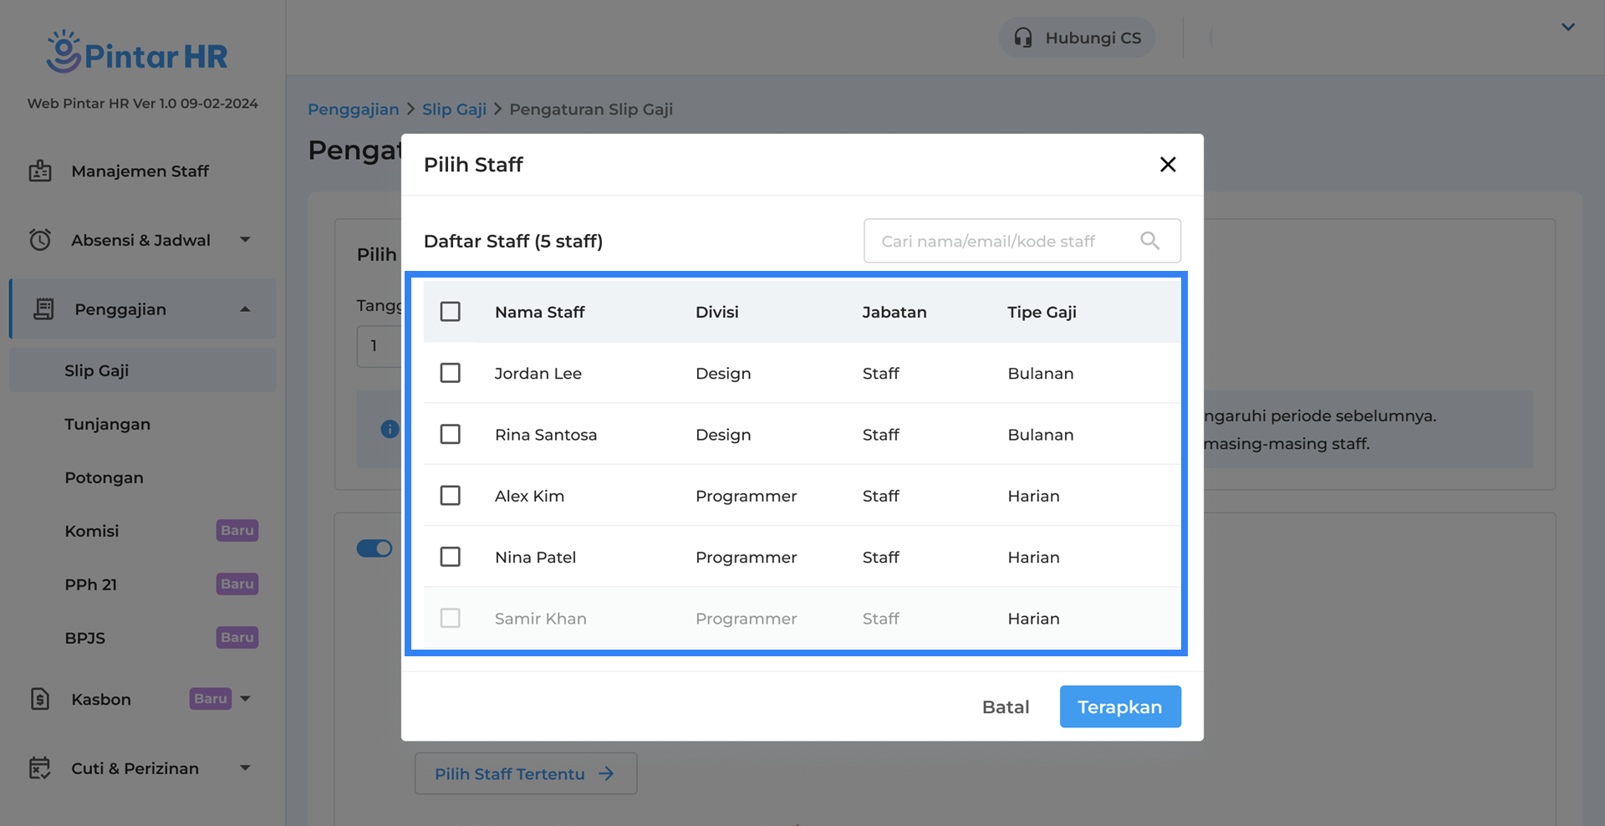
Task: Click the Manajemen Staff sidebar icon
Action: [x=40, y=171]
